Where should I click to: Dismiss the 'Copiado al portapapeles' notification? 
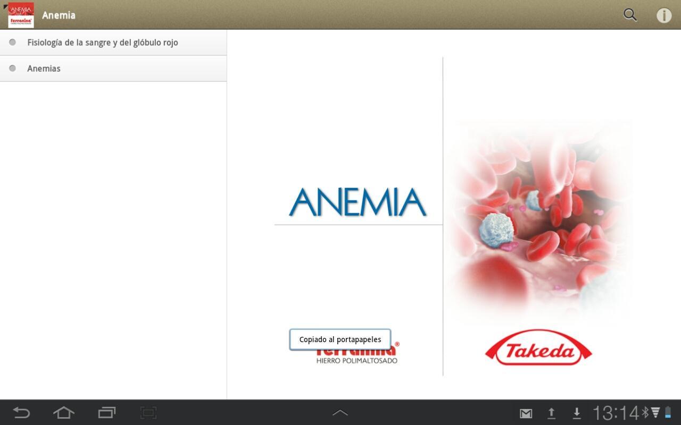click(x=340, y=339)
